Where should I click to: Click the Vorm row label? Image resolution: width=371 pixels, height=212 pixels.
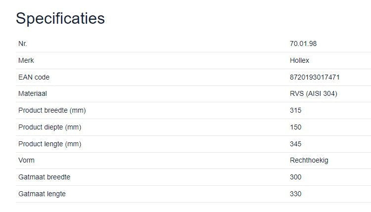(x=26, y=160)
